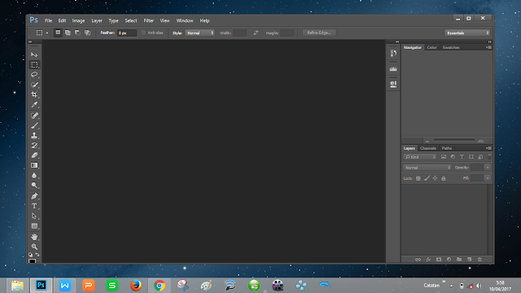Select the Blur tool
Image resolution: width=521 pixels, height=293 pixels.
34,175
